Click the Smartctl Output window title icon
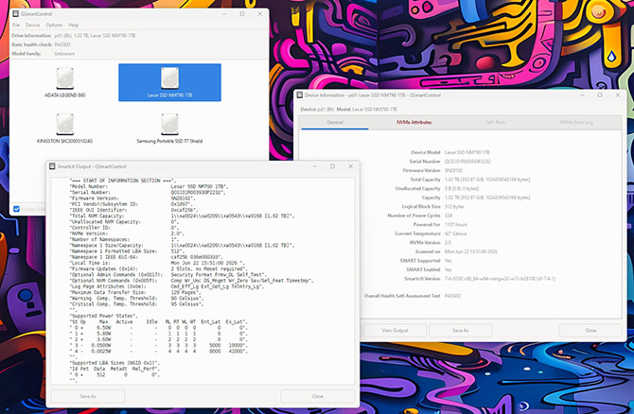The width and height of the screenshot is (634, 414). pos(52,166)
